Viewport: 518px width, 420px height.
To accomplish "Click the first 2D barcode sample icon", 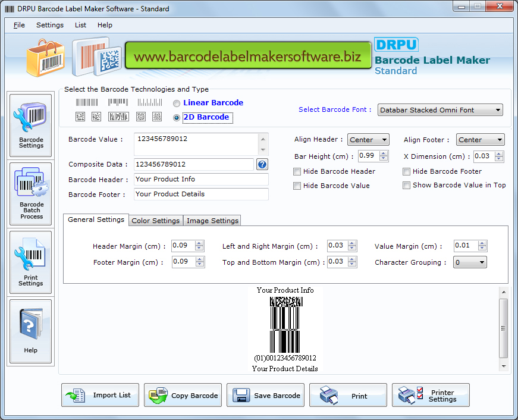I will 80,117.
